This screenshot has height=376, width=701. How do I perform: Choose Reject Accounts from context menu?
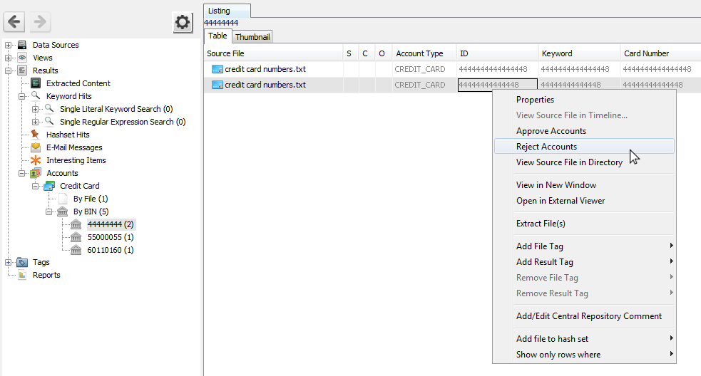(546, 147)
